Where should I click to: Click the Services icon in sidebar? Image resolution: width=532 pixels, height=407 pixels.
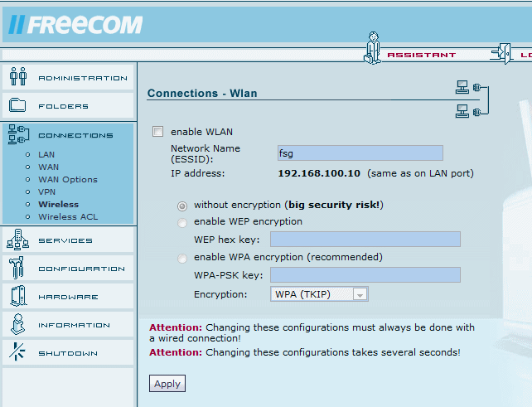pyautogui.click(x=17, y=240)
